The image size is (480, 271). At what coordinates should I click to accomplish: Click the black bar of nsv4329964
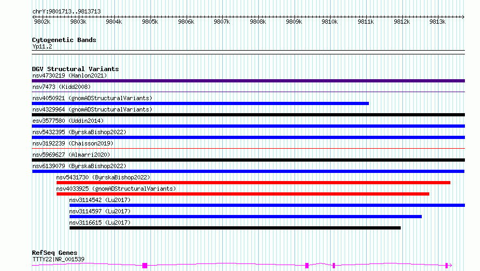248,115
